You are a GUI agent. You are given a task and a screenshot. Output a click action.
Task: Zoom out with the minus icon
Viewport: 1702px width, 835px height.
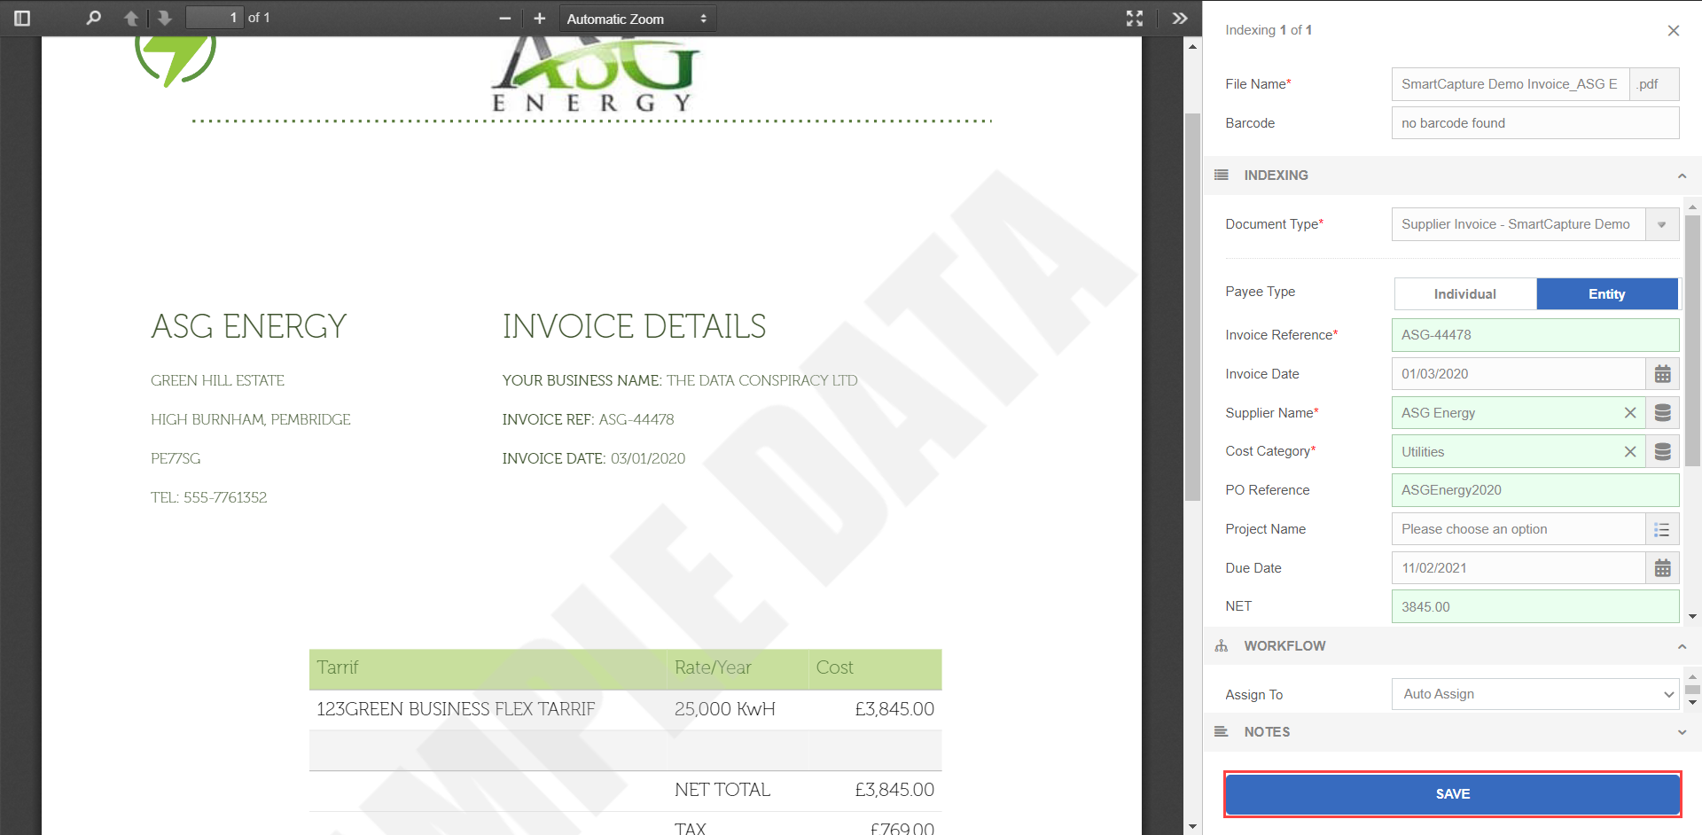(x=505, y=19)
